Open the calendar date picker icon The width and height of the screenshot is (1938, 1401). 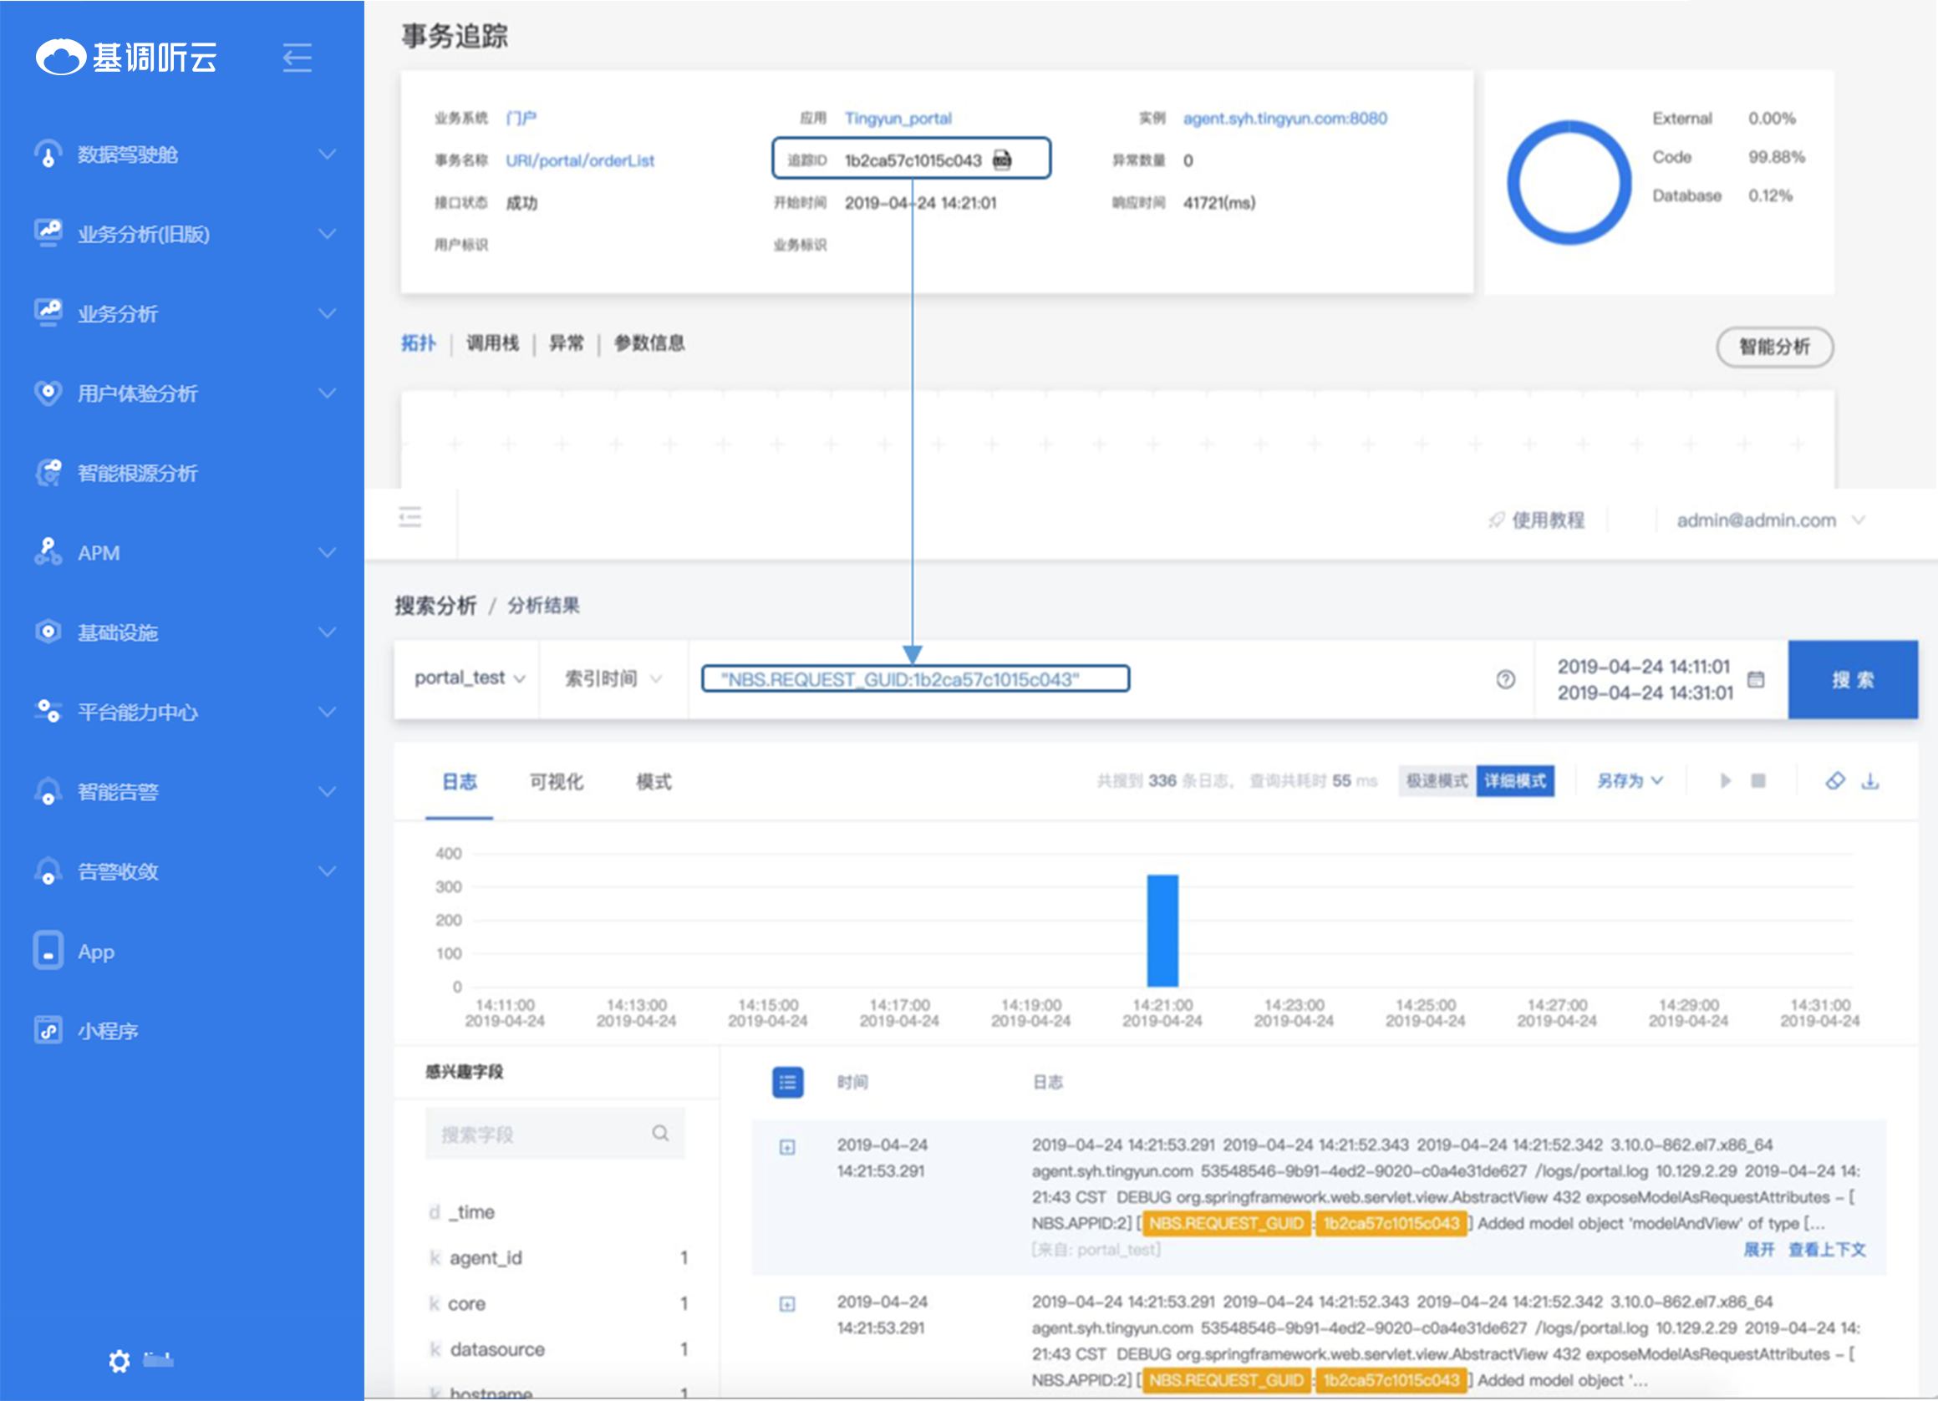coord(1755,679)
